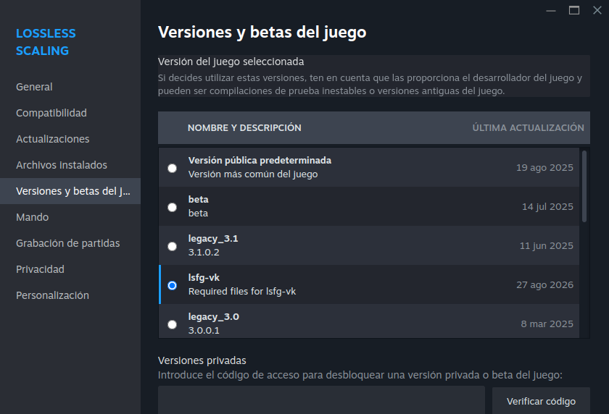Click 'Versión más común del juego' text
Image resolution: width=609 pixels, height=414 pixels.
click(x=253, y=174)
